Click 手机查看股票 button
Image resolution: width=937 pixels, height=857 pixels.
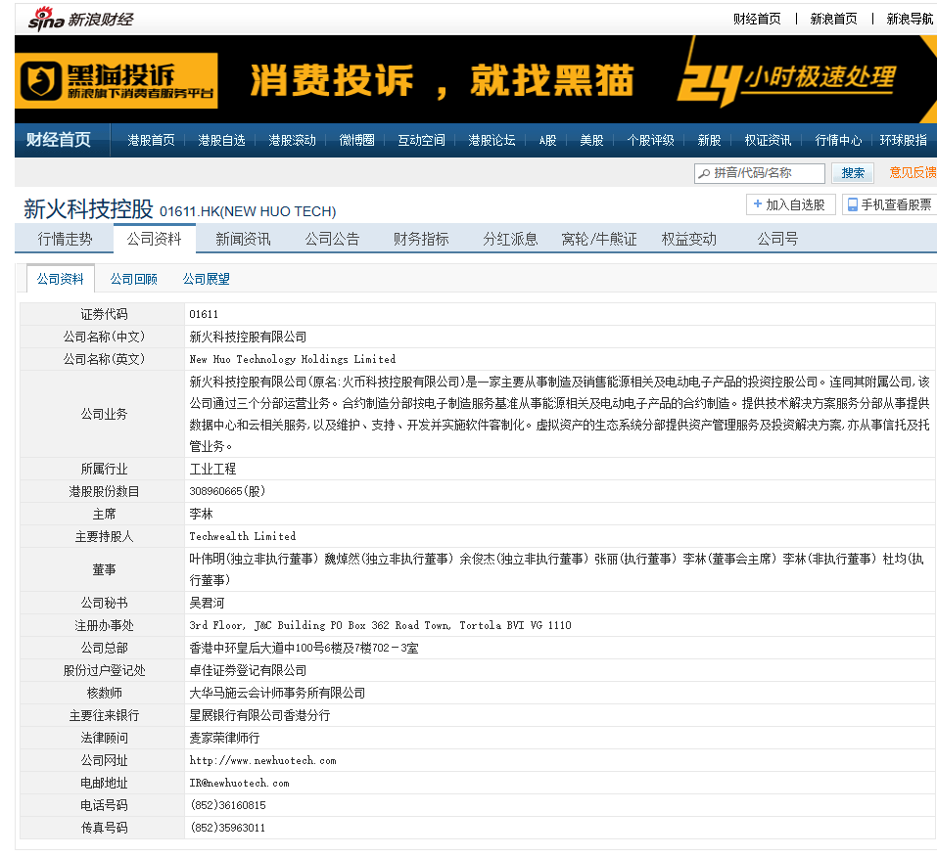[x=889, y=204]
